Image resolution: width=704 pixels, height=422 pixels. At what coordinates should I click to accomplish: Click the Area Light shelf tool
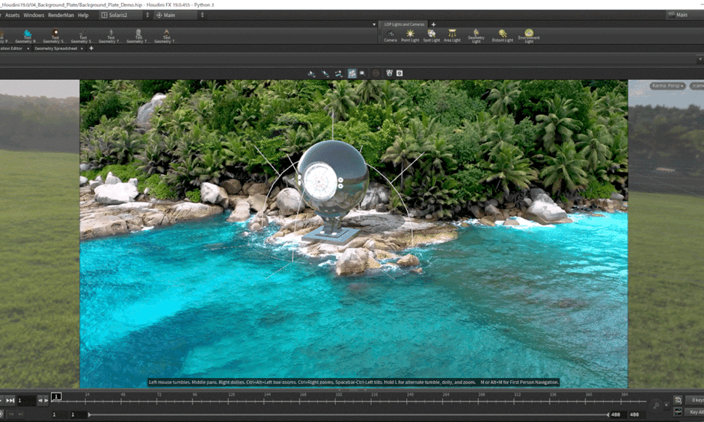click(452, 37)
